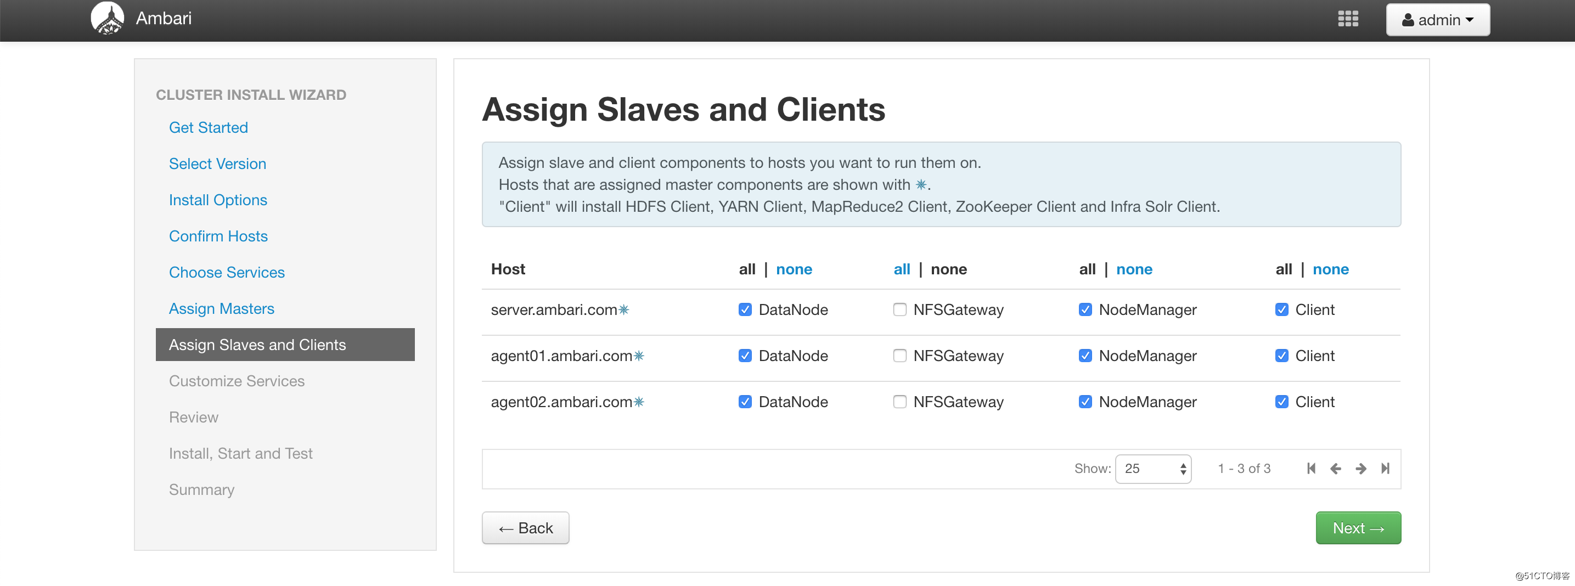
Task: Click the server.ambari.com host name
Action: [554, 309]
